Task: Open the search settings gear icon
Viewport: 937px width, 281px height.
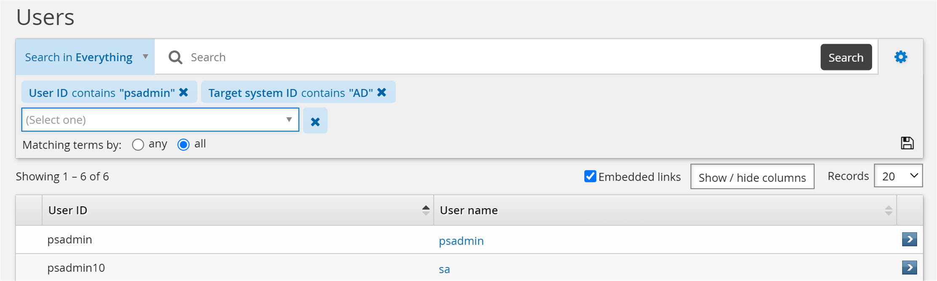Action: (x=900, y=57)
